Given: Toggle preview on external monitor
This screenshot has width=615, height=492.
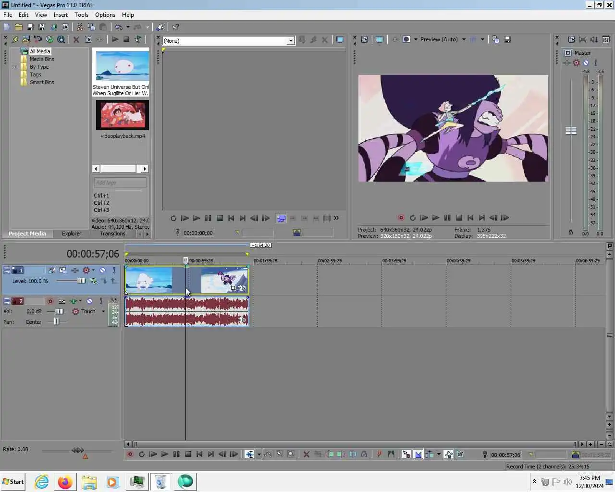Looking at the screenshot, I should click(x=380, y=39).
